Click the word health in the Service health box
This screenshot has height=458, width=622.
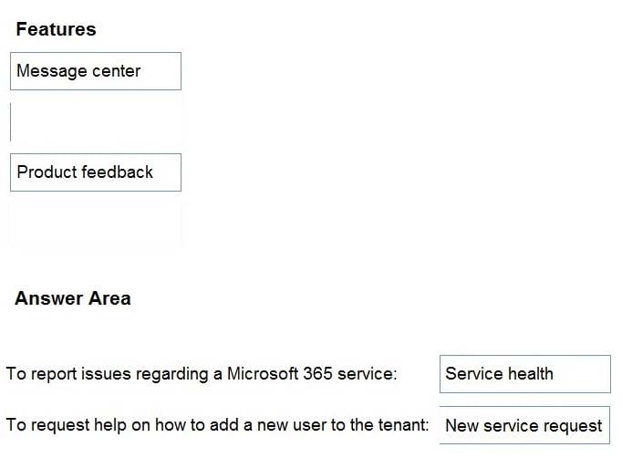coord(531,373)
